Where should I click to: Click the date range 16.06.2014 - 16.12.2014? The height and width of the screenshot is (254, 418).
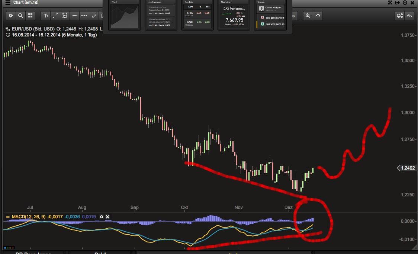(x=36, y=35)
